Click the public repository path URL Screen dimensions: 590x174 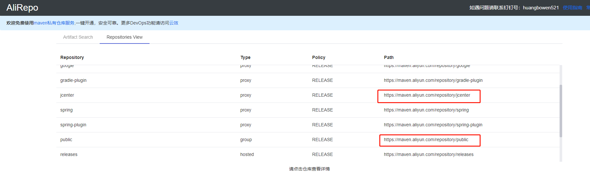pos(426,140)
